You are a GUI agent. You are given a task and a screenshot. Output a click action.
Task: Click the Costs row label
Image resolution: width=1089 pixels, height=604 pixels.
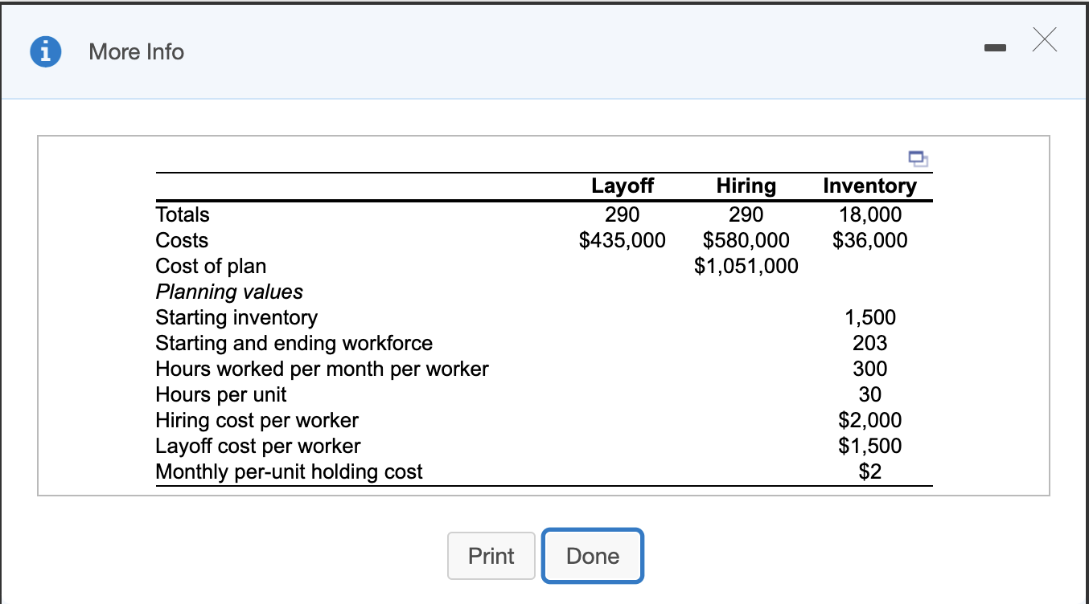(x=182, y=240)
